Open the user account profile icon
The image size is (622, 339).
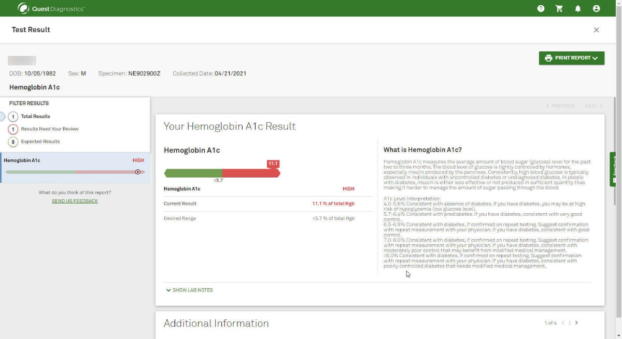pyautogui.click(x=596, y=8)
